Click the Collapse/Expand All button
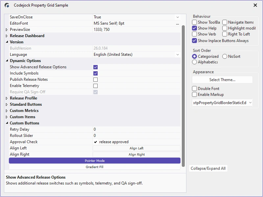263x197 pixels. (x=208, y=168)
